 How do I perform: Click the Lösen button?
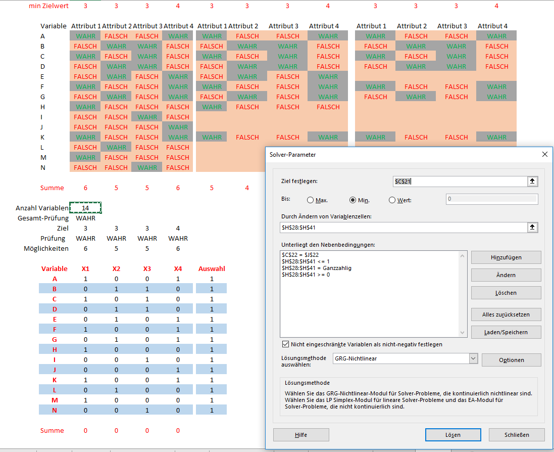tap(453, 435)
